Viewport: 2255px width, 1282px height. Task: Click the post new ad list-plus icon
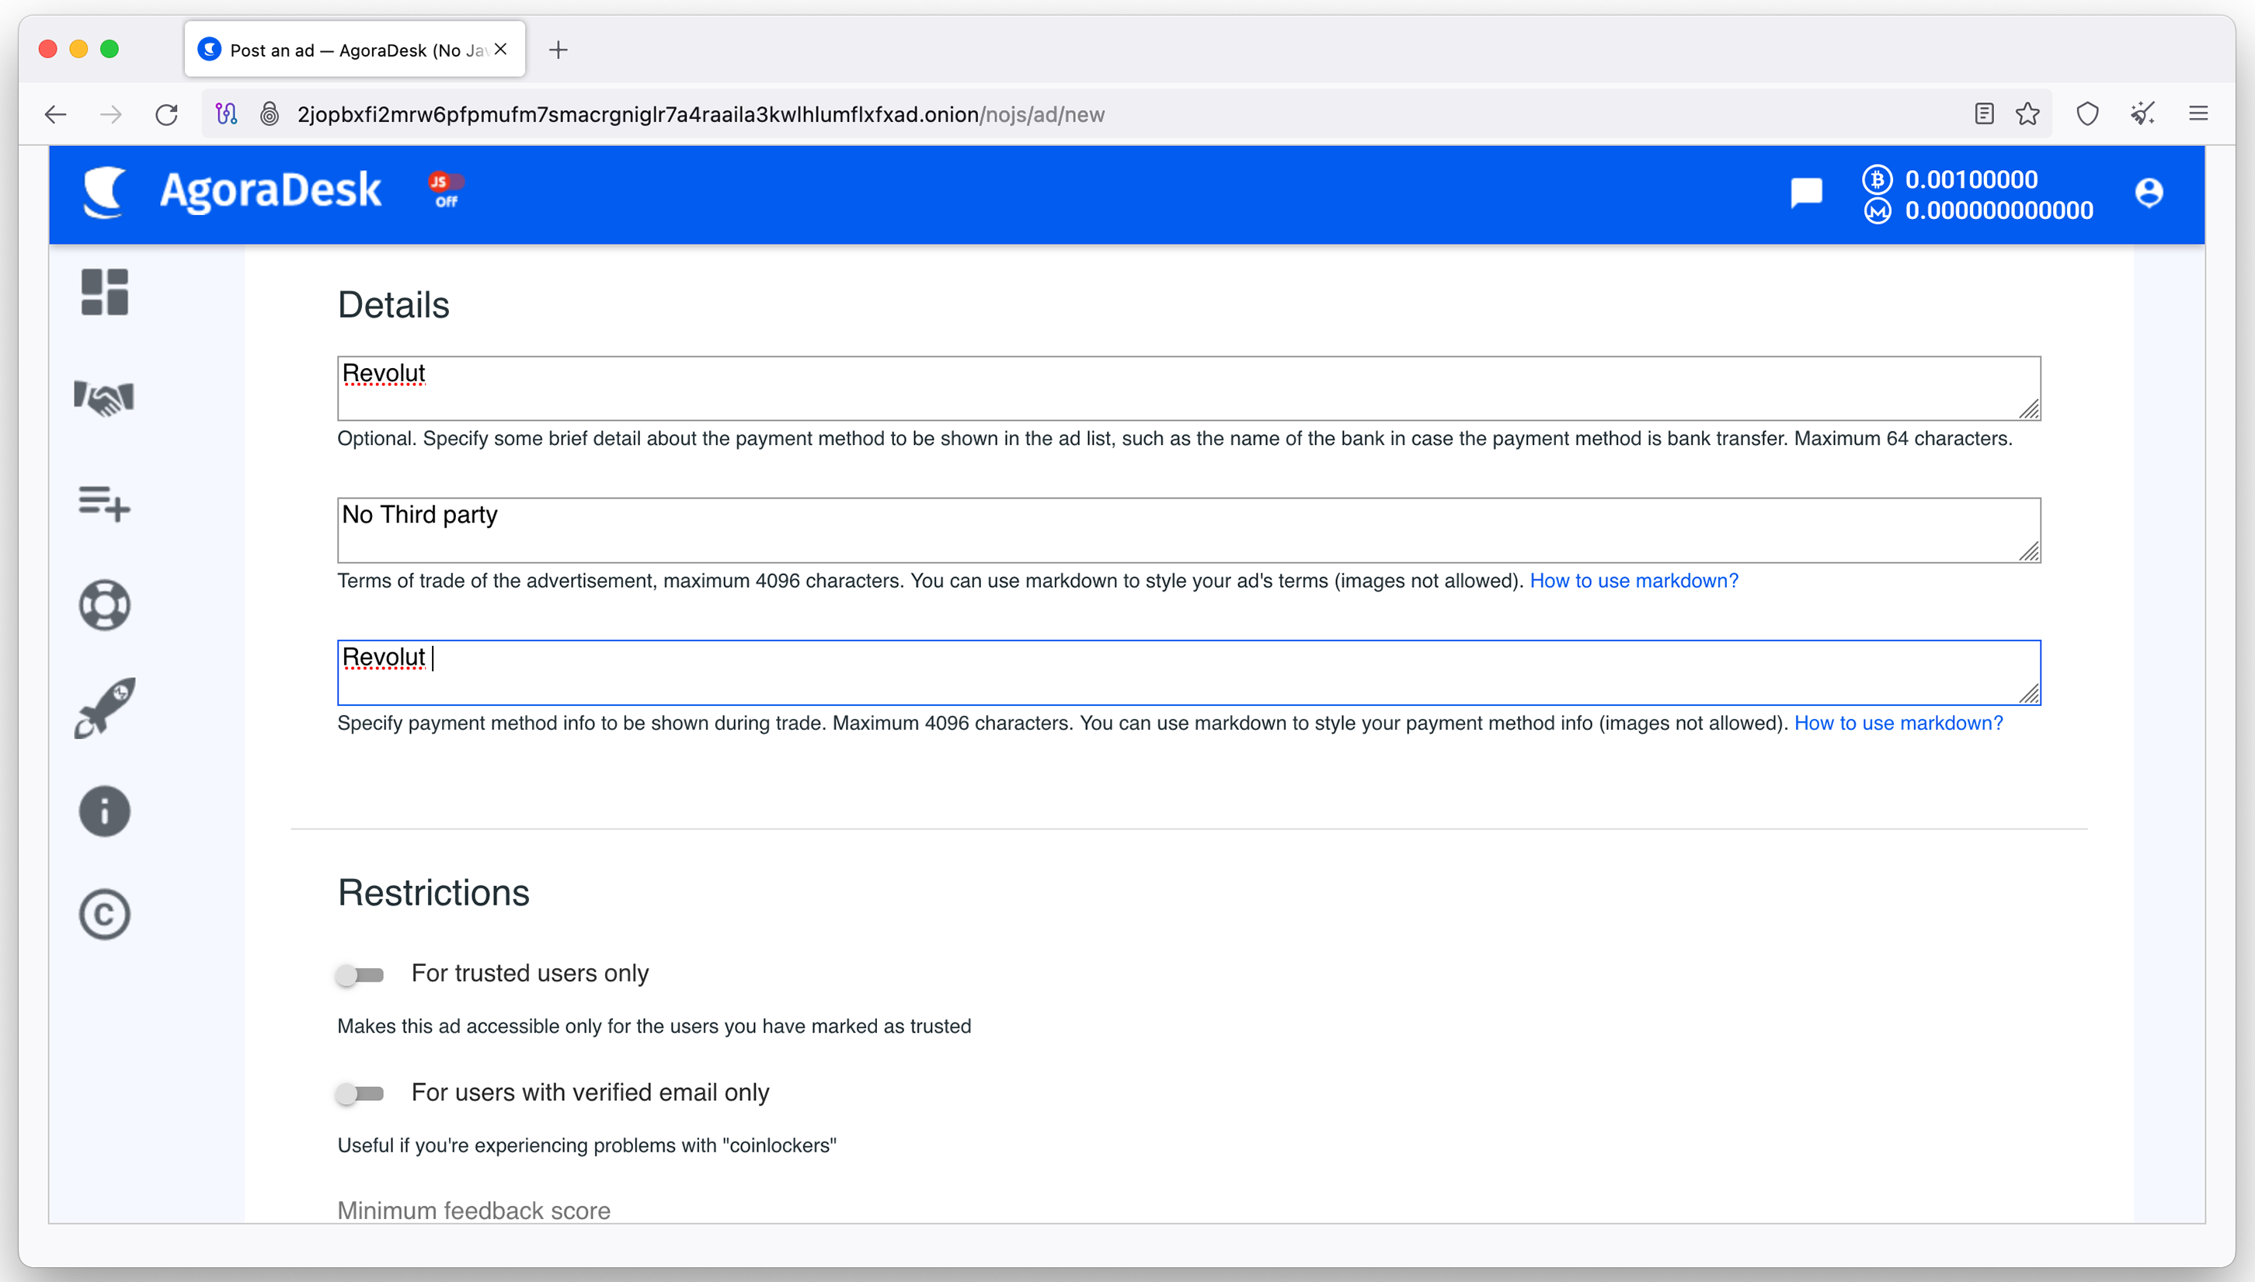point(104,502)
